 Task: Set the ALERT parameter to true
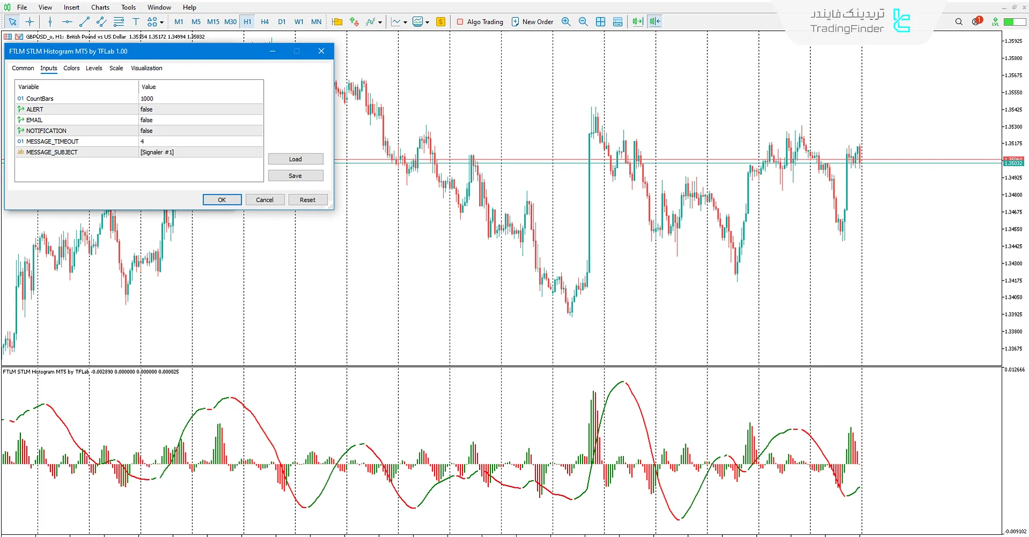(199, 109)
